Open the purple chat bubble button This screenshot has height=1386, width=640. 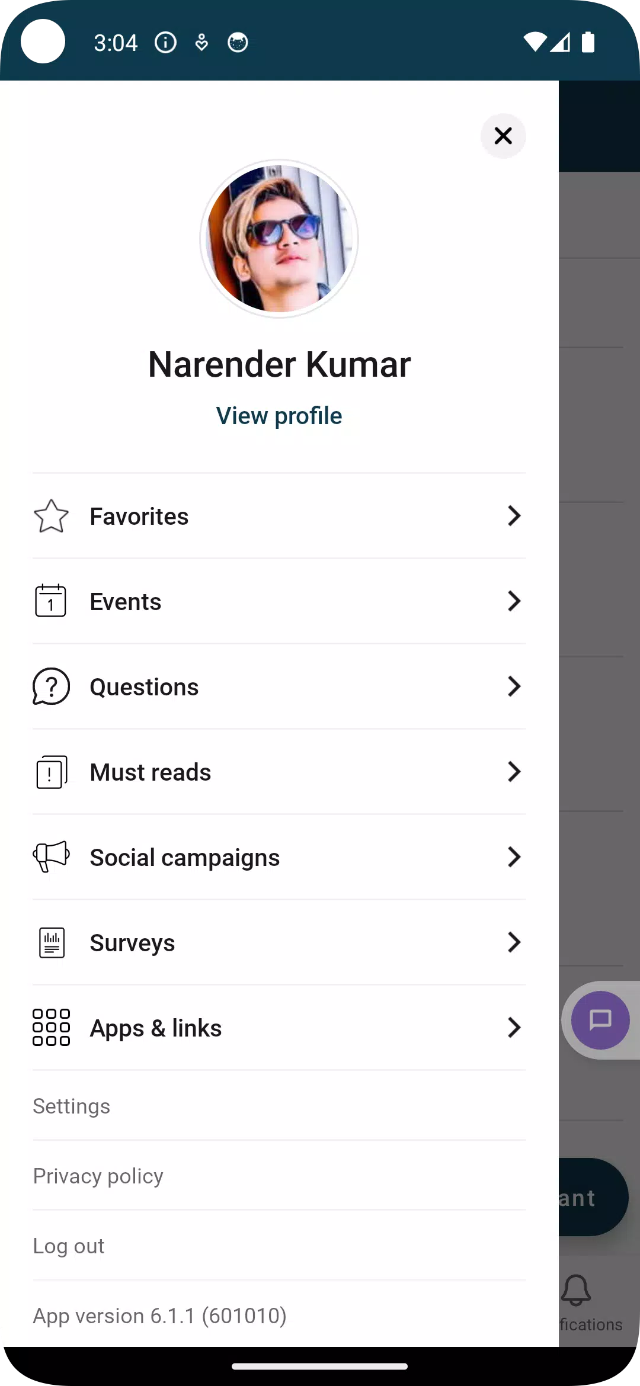[600, 1020]
